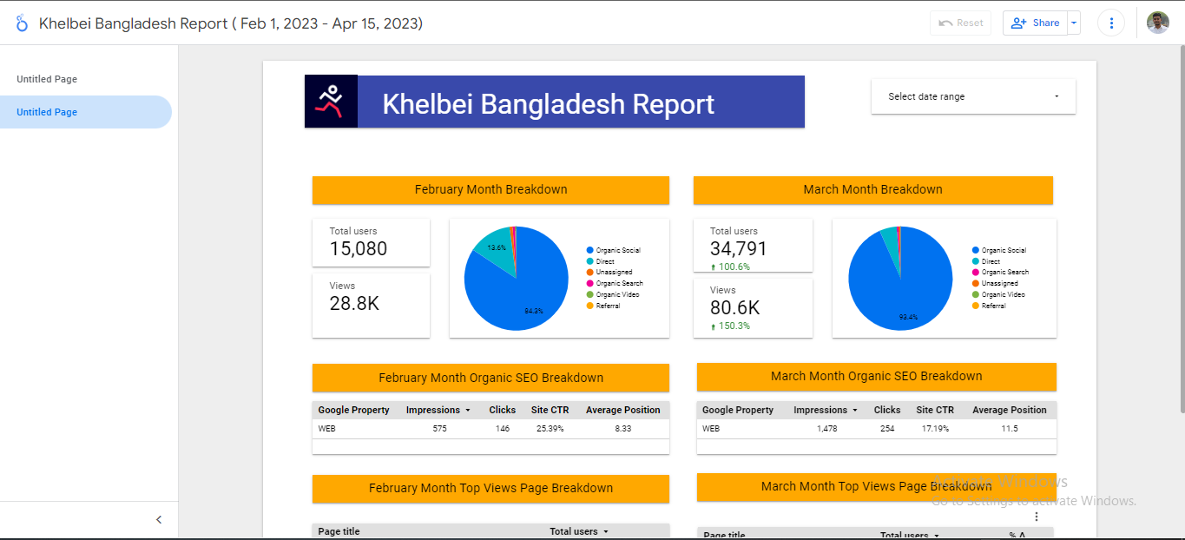Sort March SEO table by Impressions
The height and width of the screenshot is (540, 1185).
pyautogui.click(x=826, y=410)
